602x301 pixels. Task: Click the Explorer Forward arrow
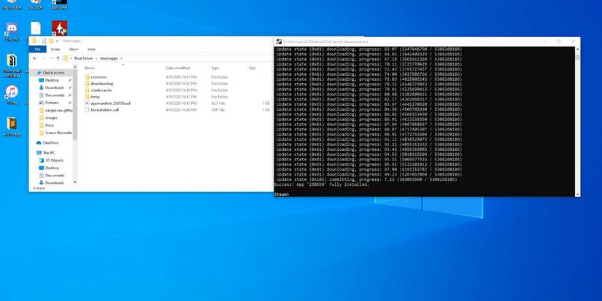click(x=43, y=58)
